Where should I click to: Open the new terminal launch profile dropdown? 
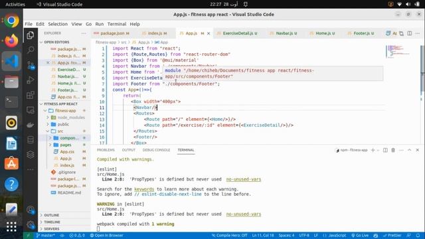click(378, 150)
